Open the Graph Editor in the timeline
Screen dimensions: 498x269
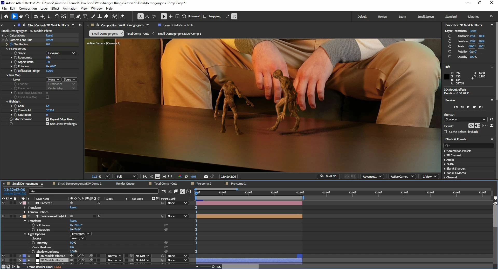(189, 191)
